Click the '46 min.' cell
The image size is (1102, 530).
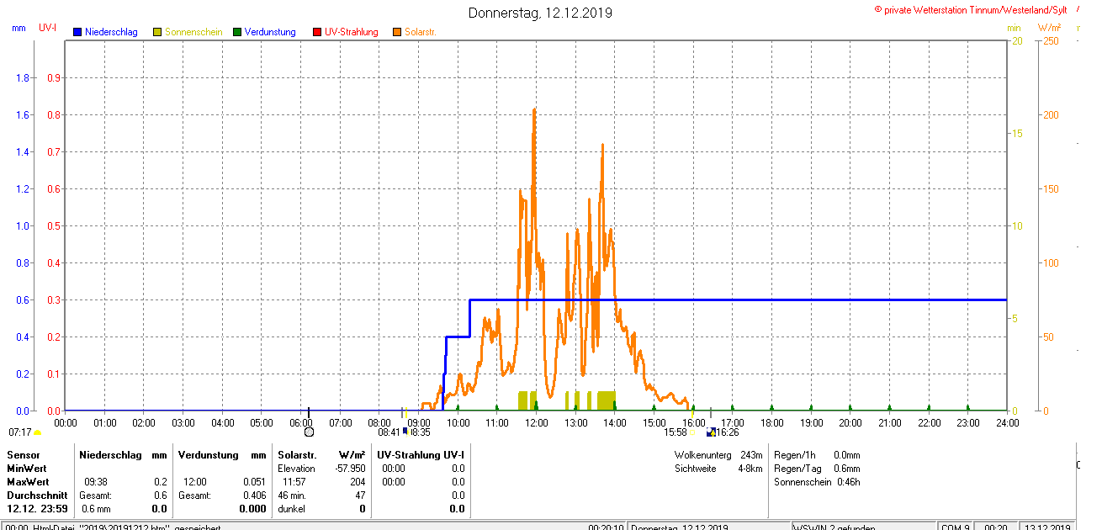point(294,496)
